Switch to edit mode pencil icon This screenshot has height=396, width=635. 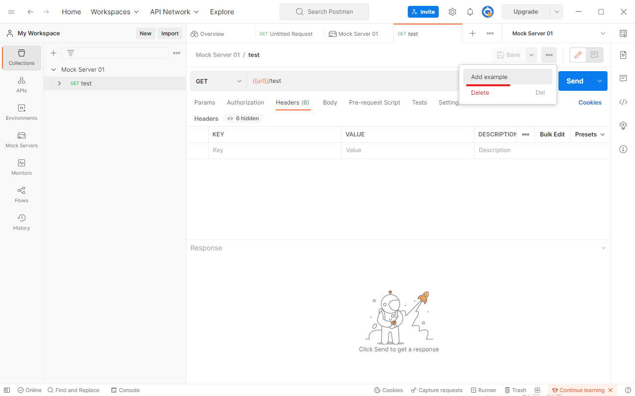pos(578,55)
